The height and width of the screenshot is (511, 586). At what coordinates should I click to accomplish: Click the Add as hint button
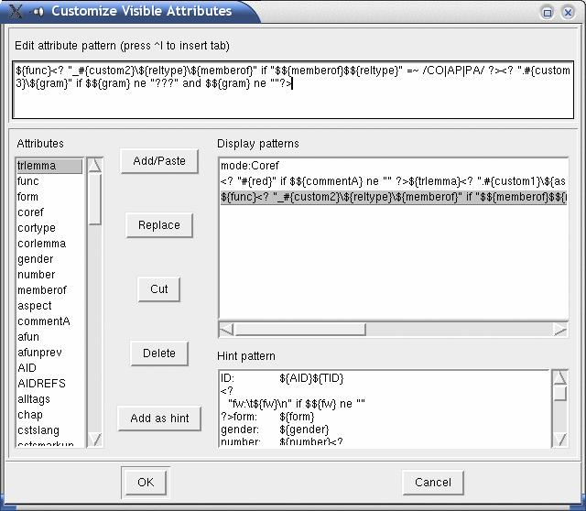159,419
